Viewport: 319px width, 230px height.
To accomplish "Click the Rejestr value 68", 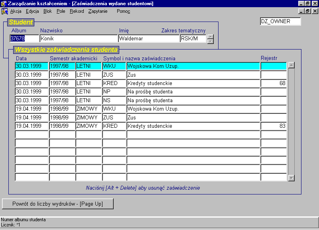I will 274,83.
